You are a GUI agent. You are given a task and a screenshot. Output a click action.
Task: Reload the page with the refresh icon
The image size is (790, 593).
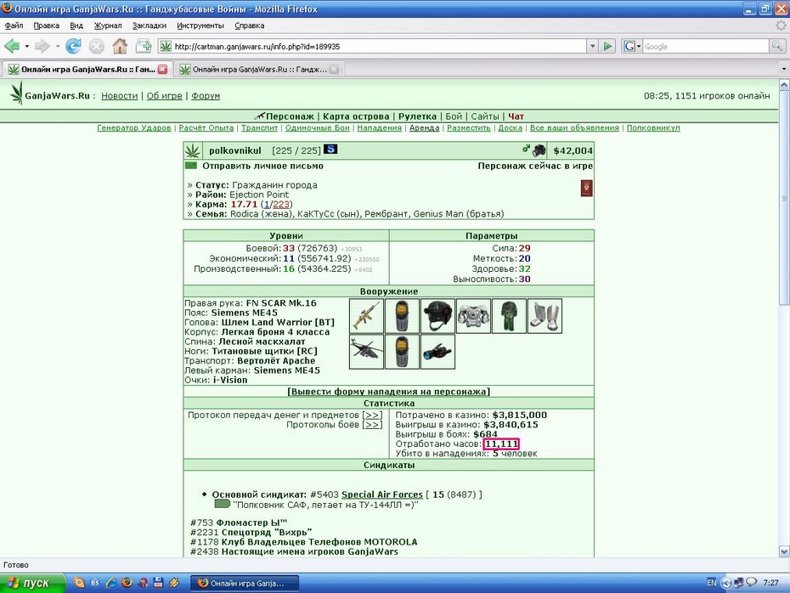[x=74, y=47]
